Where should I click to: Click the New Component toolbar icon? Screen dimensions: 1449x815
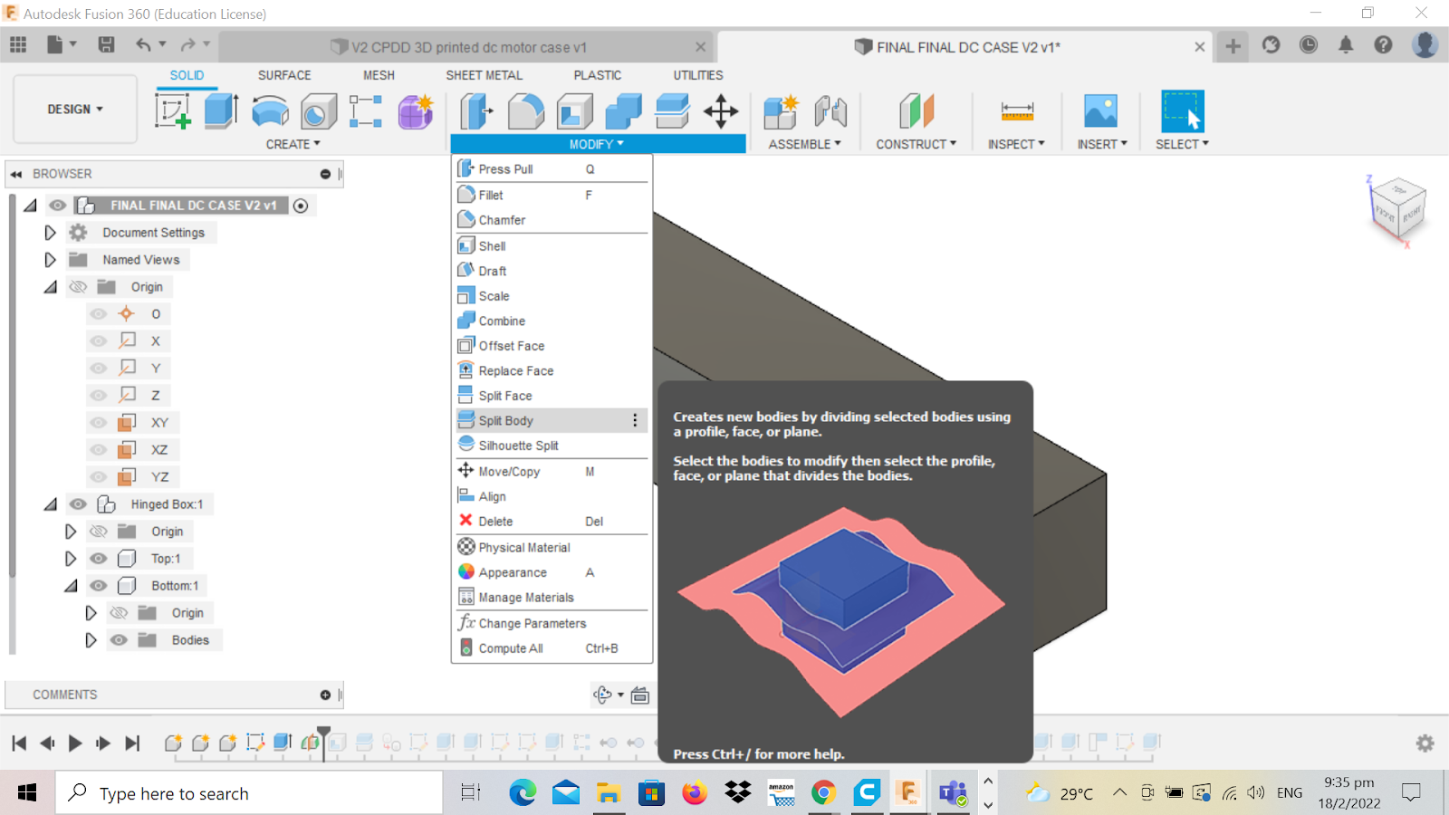click(x=781, y=111)
